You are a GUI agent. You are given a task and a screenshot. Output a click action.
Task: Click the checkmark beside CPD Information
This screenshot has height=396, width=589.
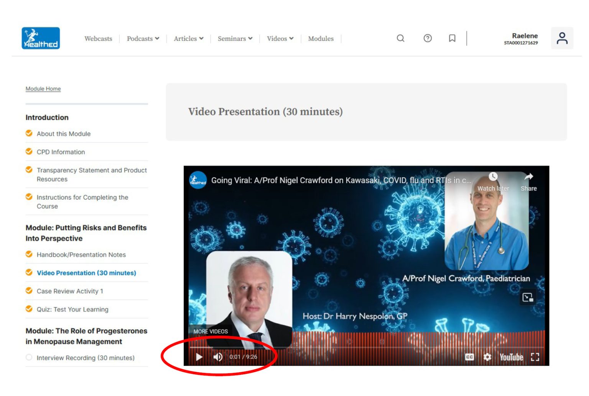(29, 151)
